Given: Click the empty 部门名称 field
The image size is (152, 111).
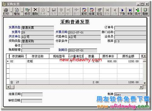Looking at the screenshot, I should [130, 33].
